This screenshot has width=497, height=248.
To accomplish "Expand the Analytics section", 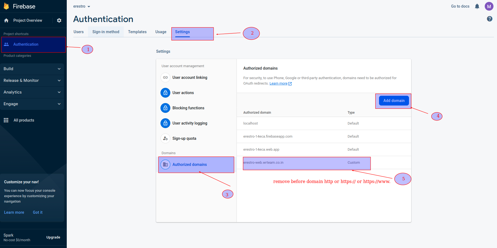I will (x=59, y=92).
